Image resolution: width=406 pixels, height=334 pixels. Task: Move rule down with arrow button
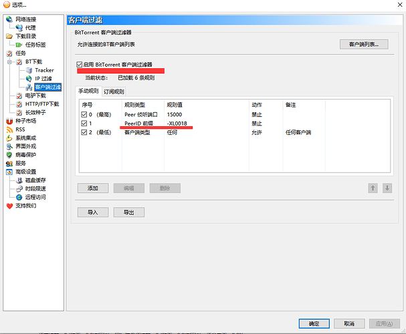[387, 188]
